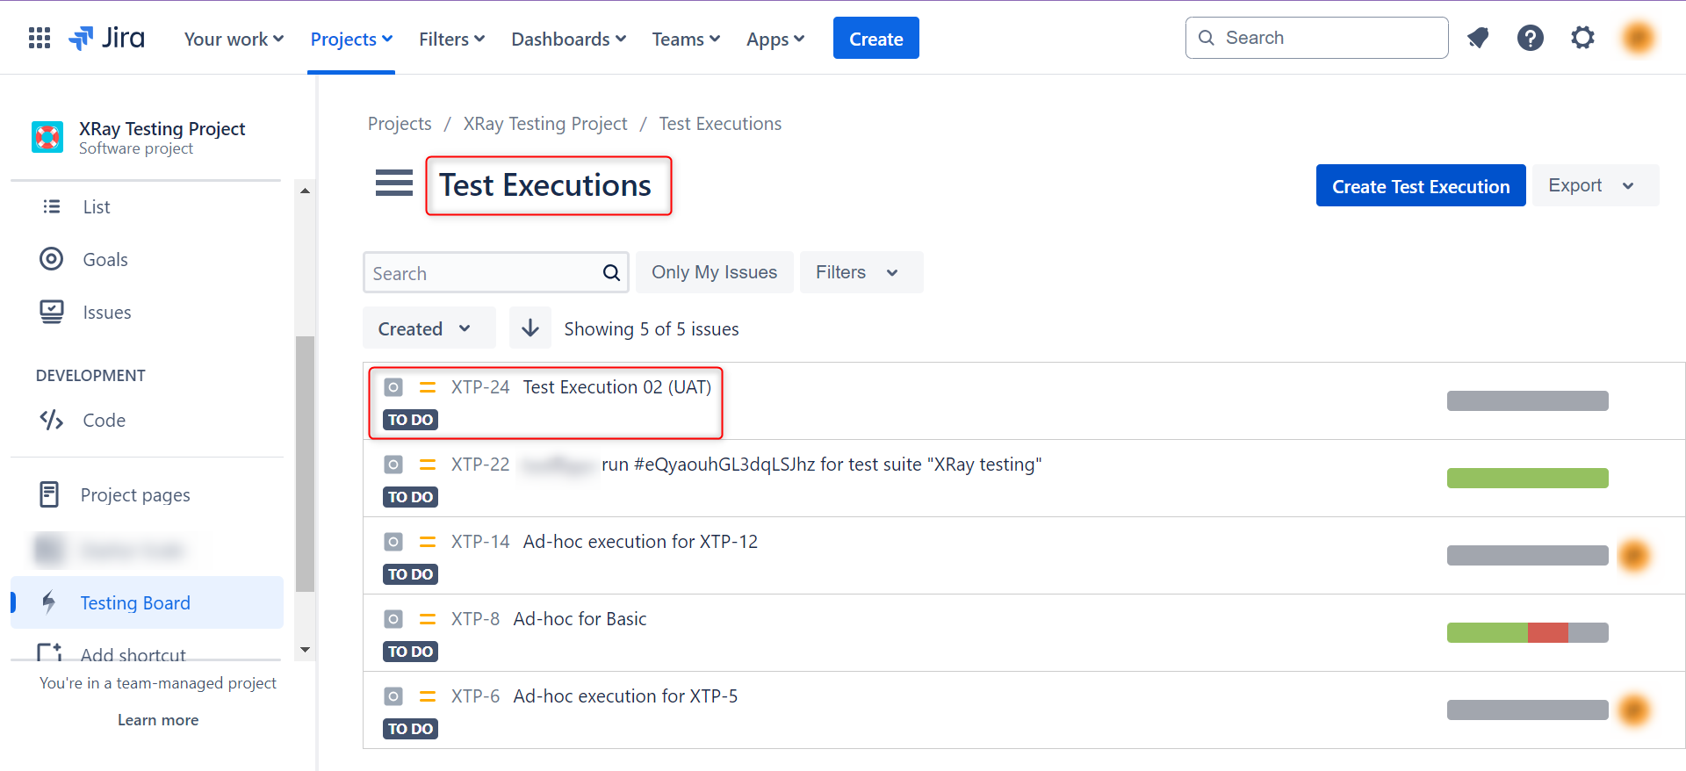The image size is (1686, 771).
Task: Open the settings gear icon
Action: [1582, 38]
